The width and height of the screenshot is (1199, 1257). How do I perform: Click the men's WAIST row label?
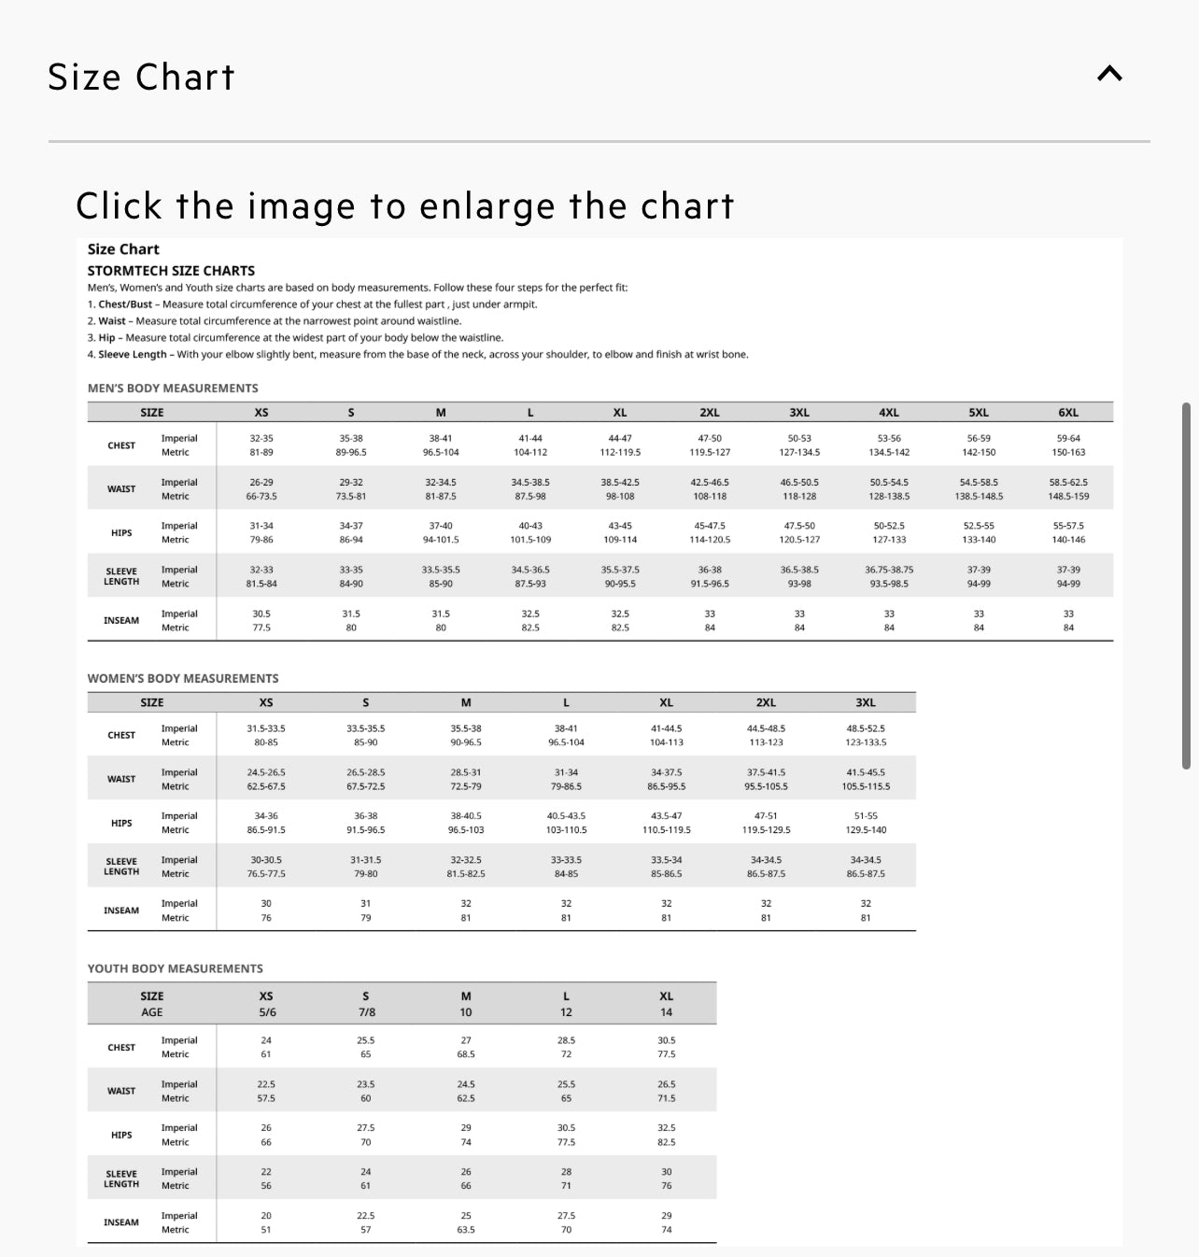(x=121, y=489)
